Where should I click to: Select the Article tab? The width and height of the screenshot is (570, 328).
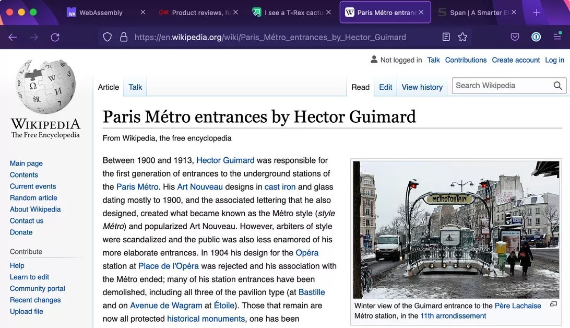109,87
